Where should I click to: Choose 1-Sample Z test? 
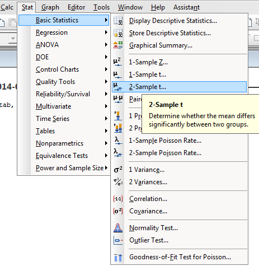pos(180,62)
